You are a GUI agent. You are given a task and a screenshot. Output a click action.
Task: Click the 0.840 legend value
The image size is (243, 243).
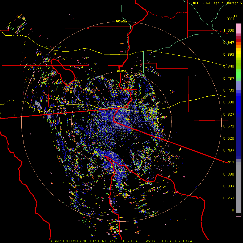click(x=229, y=66)
